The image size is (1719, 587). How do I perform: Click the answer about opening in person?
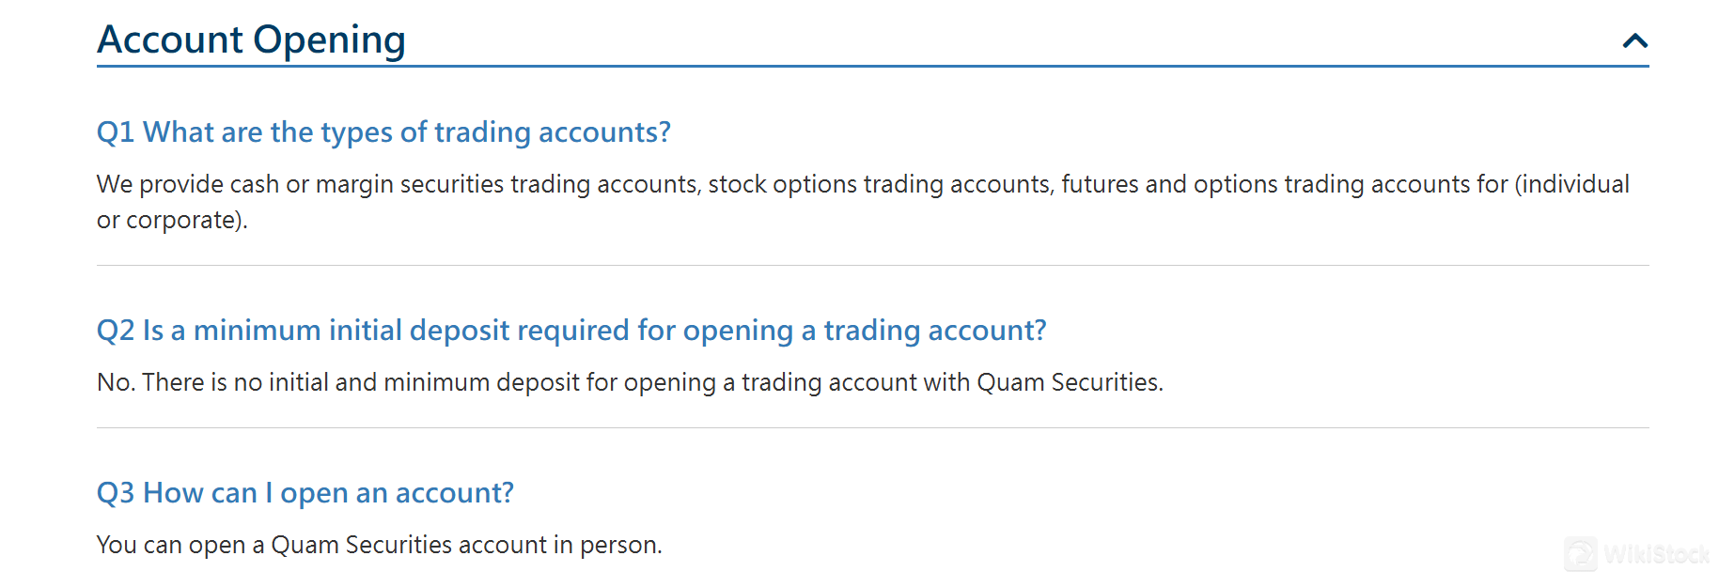[379, 546]
